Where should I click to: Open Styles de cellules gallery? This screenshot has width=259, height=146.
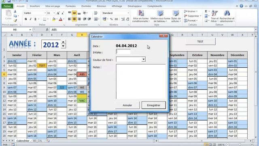coord(176,16)
